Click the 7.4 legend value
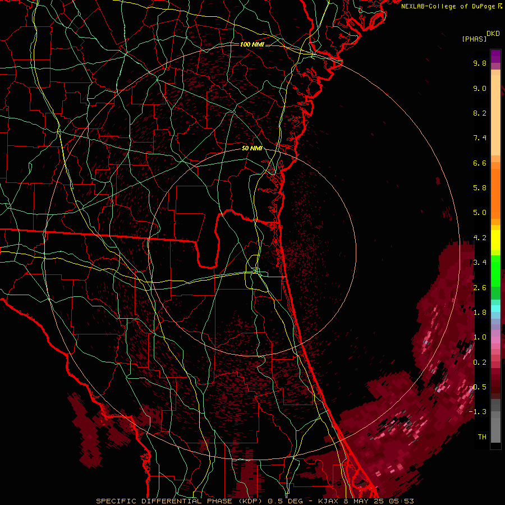The image size is (505, 505). [480, 138]
